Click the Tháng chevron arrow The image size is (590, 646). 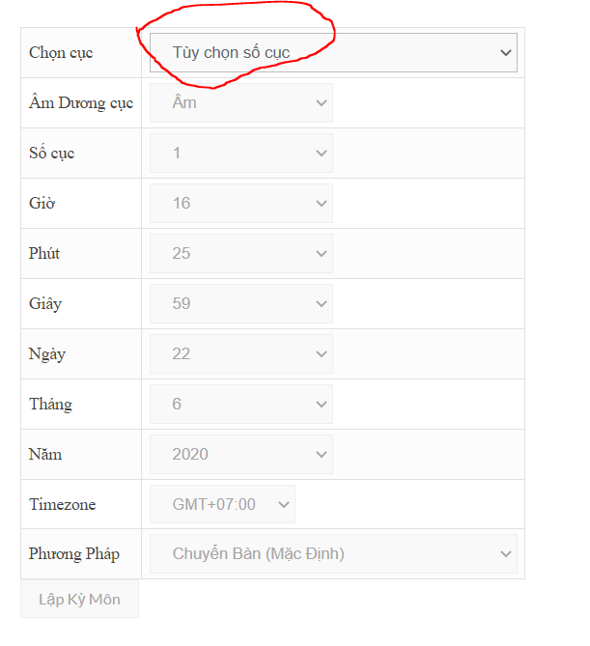point(322,404)
